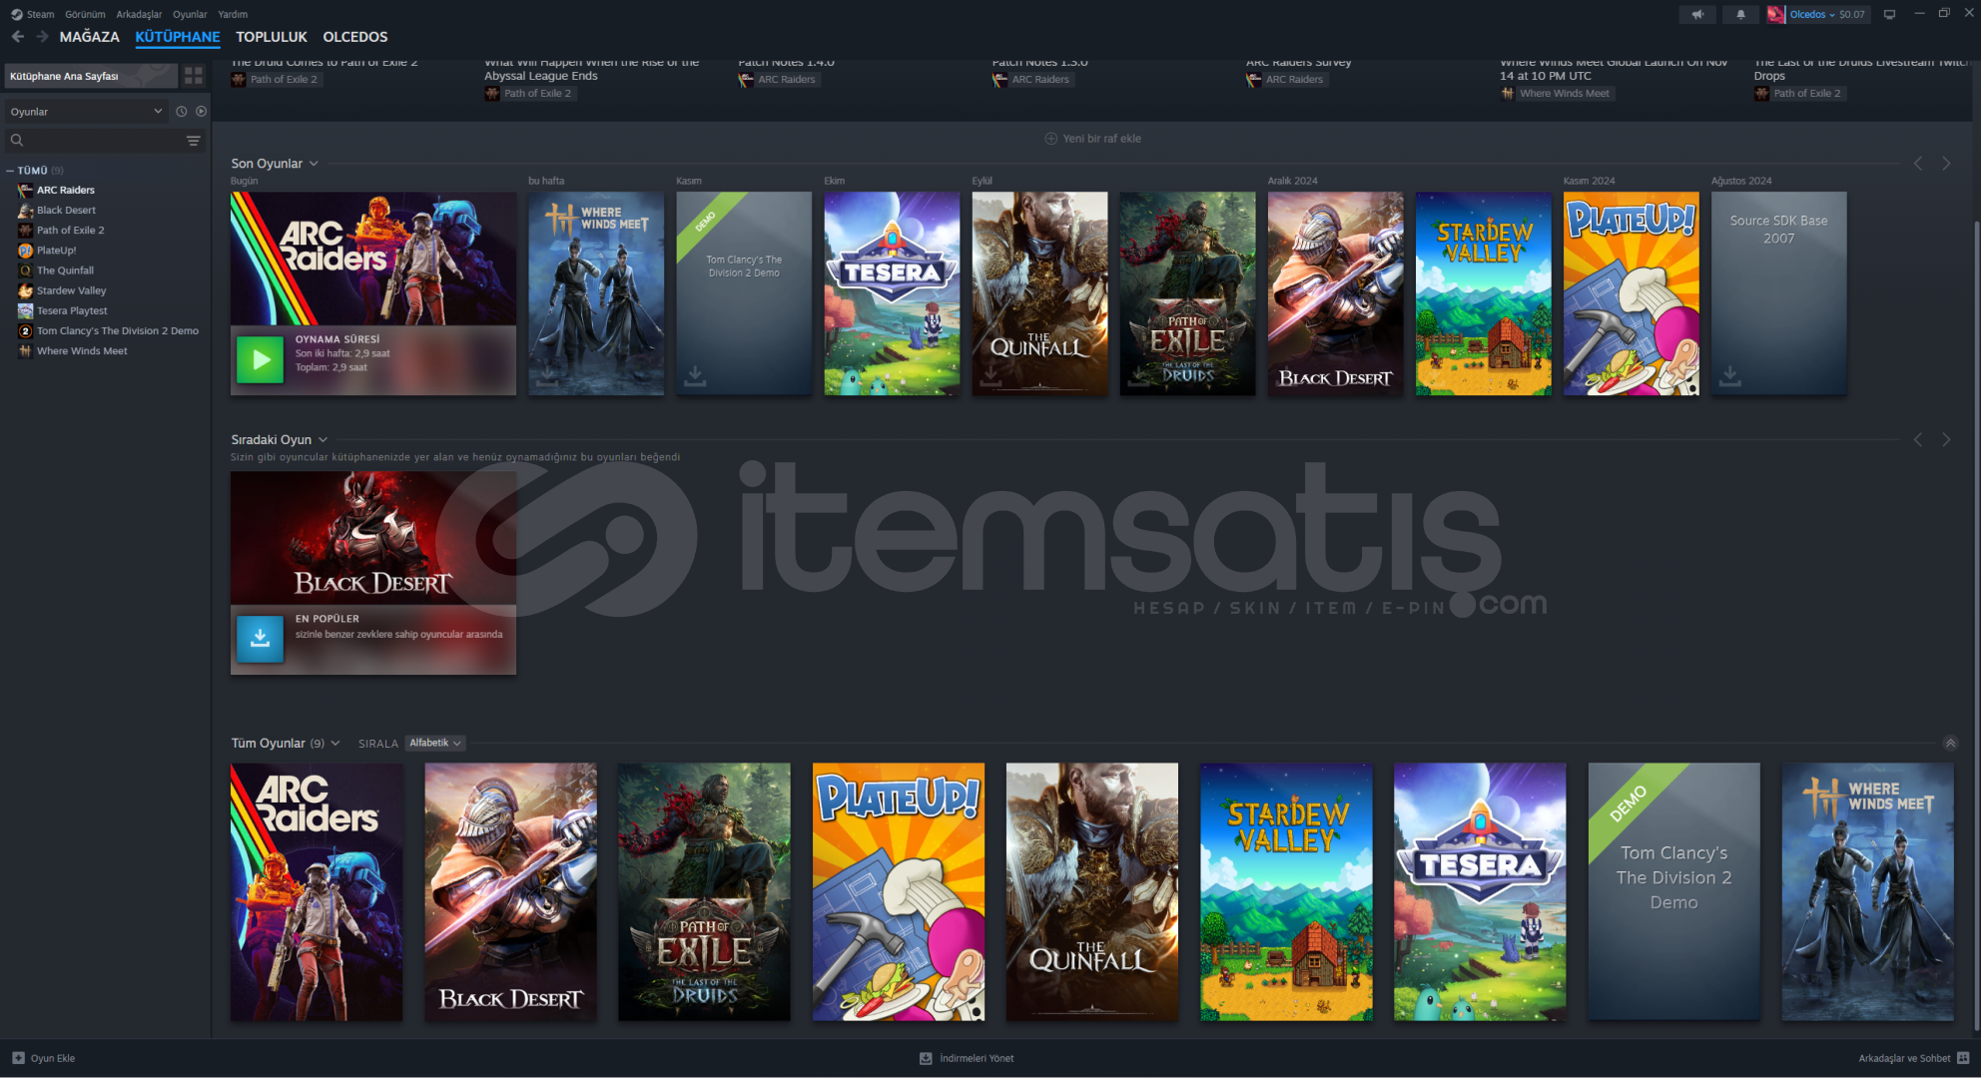Viewport: 1981px width, 1078px height.
Task: Collapse the TÜMÜ games category
Action: 10,171
